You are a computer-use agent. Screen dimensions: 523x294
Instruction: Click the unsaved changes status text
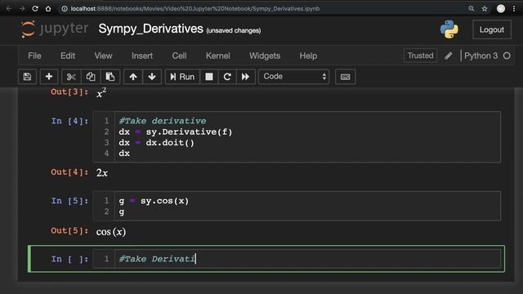(234, 31)
